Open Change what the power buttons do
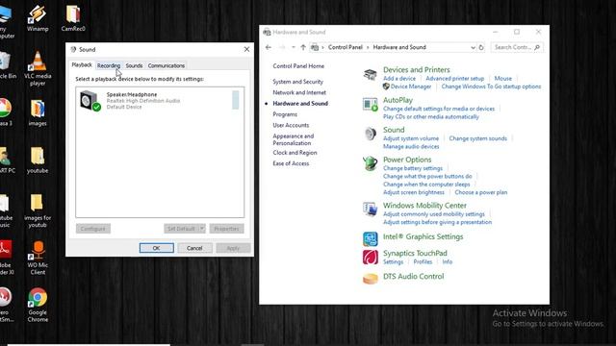Viewport: 616px width, 346px height. [x=427, y=176]
